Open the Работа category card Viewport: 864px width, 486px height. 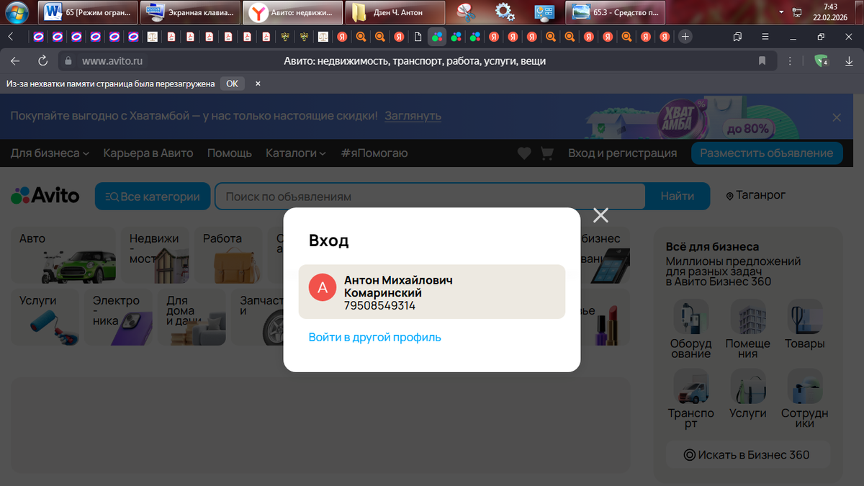(228, 256)
